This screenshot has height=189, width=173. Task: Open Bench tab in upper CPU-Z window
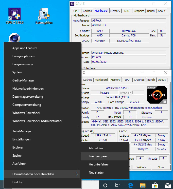pyautogui.click(x=151, y=11)
